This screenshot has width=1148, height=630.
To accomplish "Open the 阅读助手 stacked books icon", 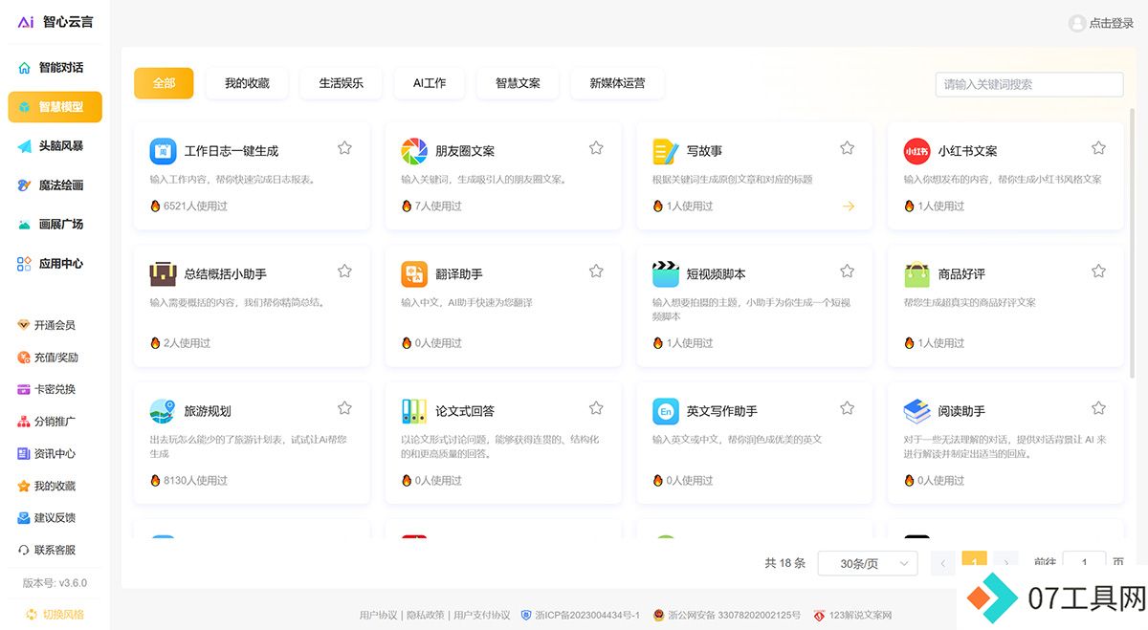I will [x=916, y=411].
